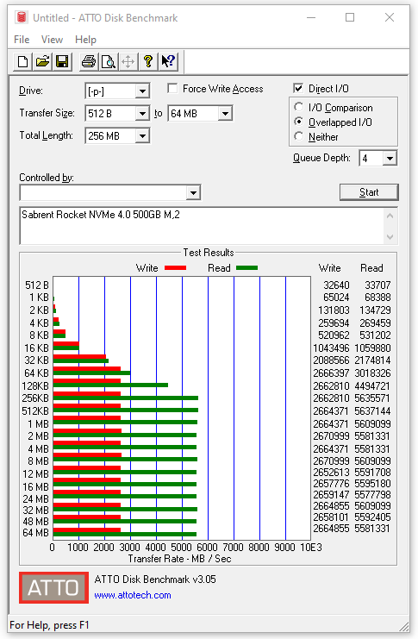Click the red ATTO logo
The image size is (418, 639).
tap(53, 587)
